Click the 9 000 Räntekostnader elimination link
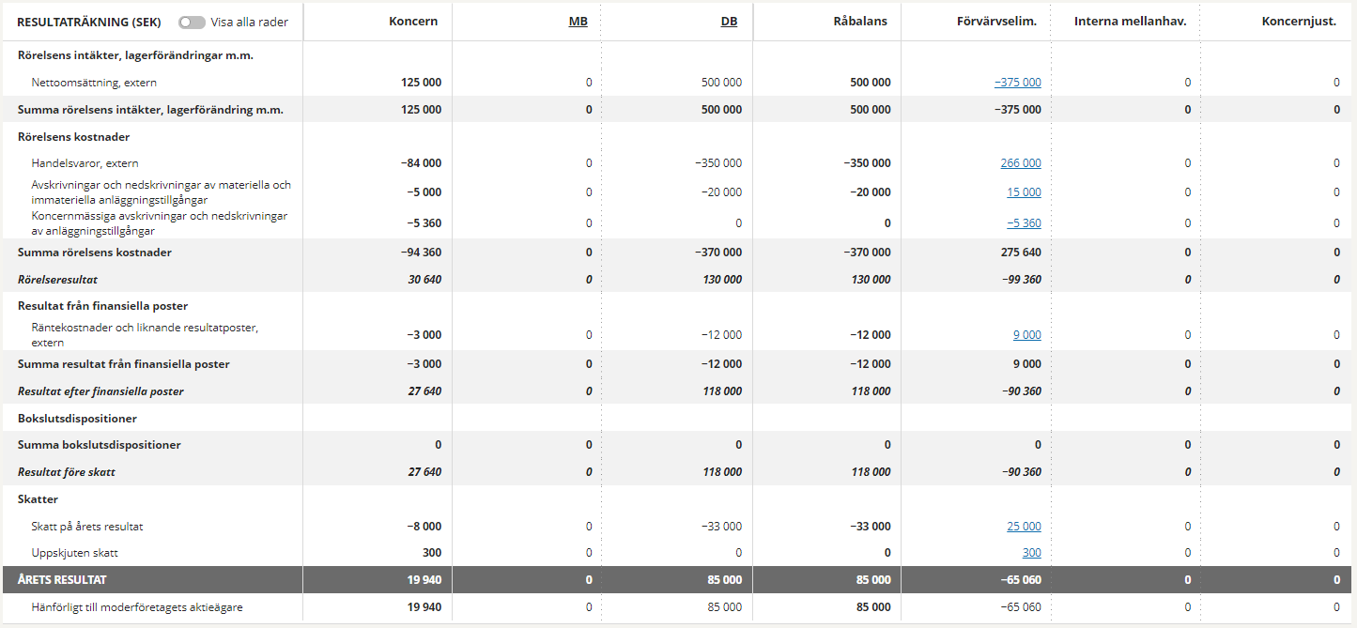Image resolution: width=1357 pixels, height=628 pixels. (1026, 335)
